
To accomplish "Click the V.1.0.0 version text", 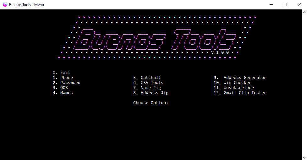I will (x=220, y=52).
